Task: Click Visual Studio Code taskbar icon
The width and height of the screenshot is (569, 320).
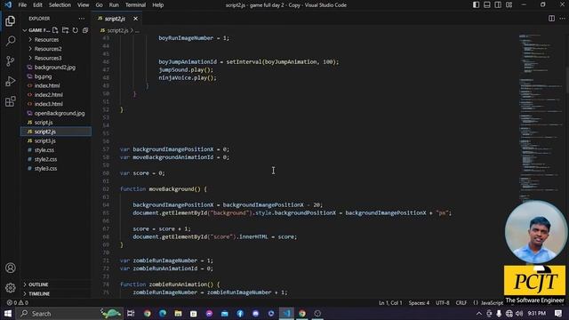Action: coord(286,314)
